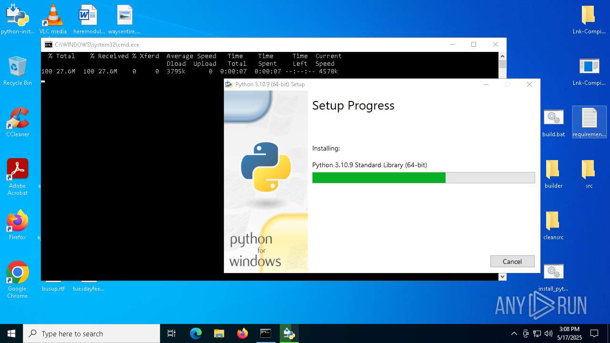610x343 pixels.
Task: Launch Adobe Acrobat desktop shortcut
Action: click(x=18, y=177)
